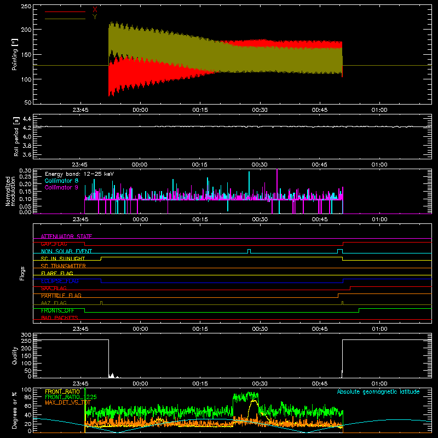Click the 'Normalized modulation' axis title

10,191
